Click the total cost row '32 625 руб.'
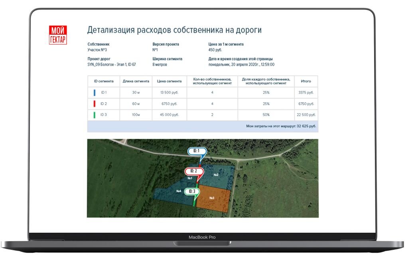This screenshot has height=265, width=408. tap(282, 126)
